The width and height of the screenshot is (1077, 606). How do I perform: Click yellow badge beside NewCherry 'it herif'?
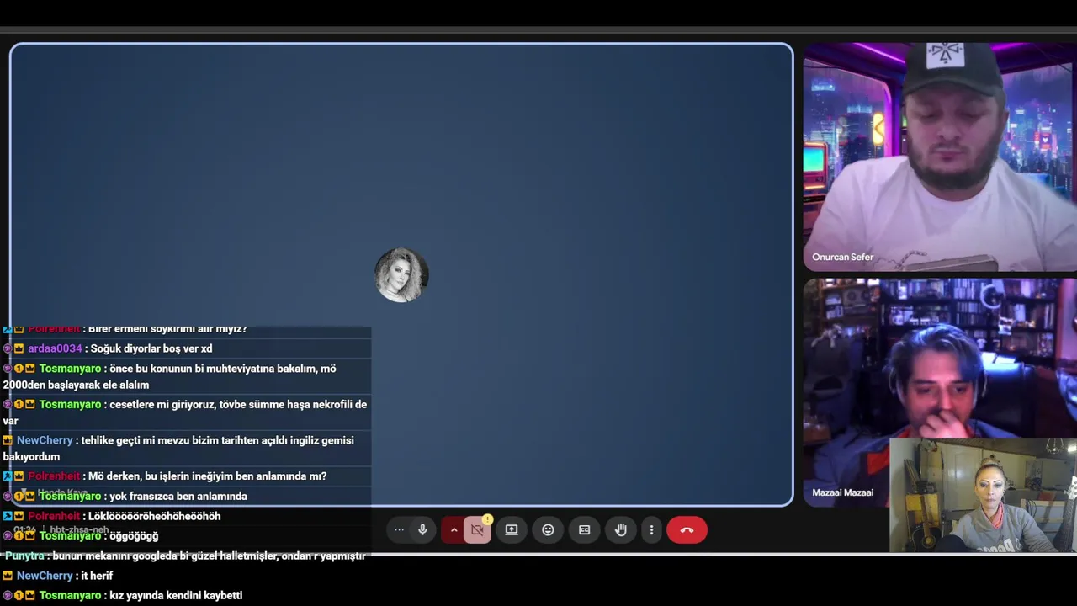pos(8,576)
